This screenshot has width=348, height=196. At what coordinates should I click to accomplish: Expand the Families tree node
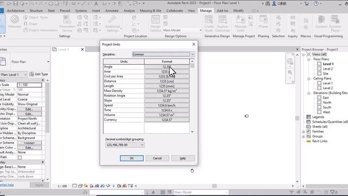tap(303, 132)
